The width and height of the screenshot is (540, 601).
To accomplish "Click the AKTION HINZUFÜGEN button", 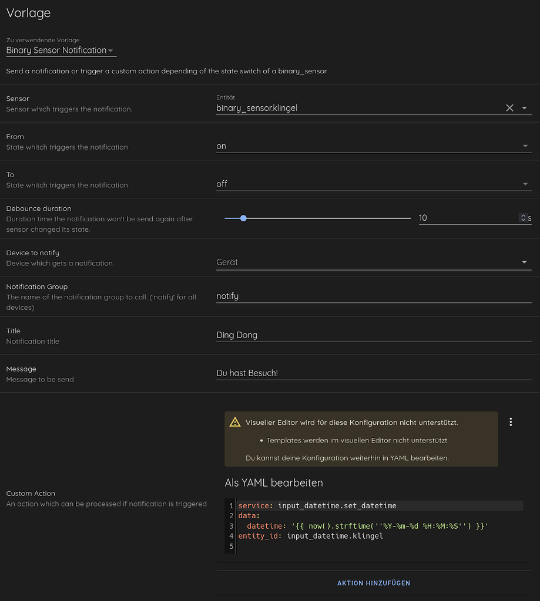I will click(374, 583).
